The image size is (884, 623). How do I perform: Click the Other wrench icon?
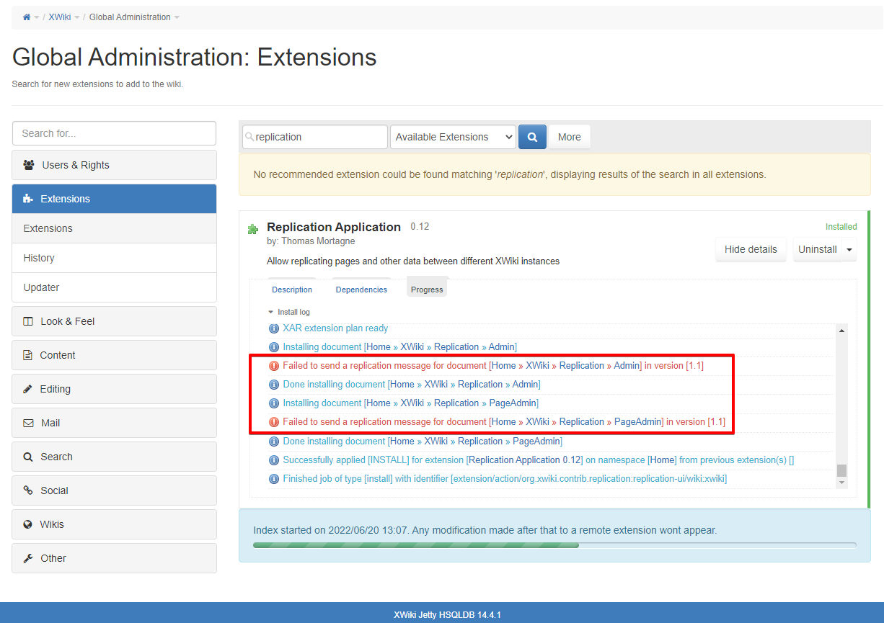28,558
